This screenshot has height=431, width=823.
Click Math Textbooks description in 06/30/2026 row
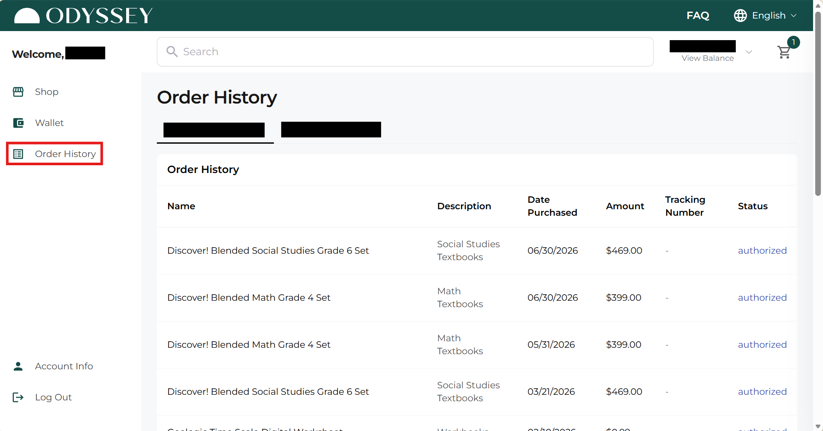pos(460,298)
